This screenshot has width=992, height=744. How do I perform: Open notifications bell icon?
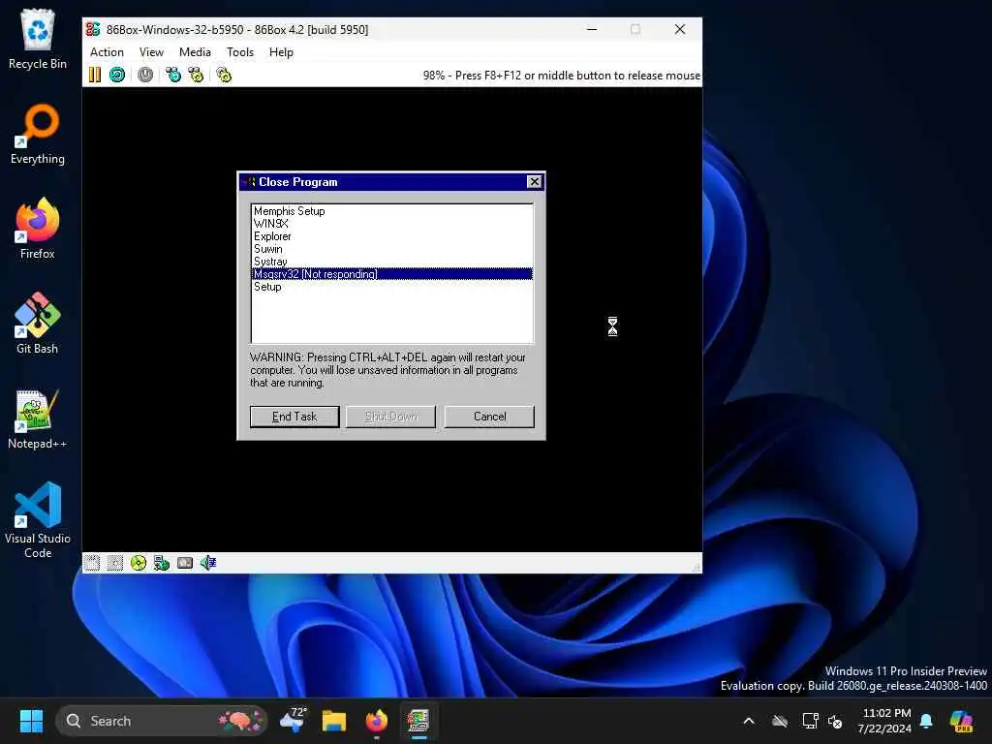coord(927,721)
